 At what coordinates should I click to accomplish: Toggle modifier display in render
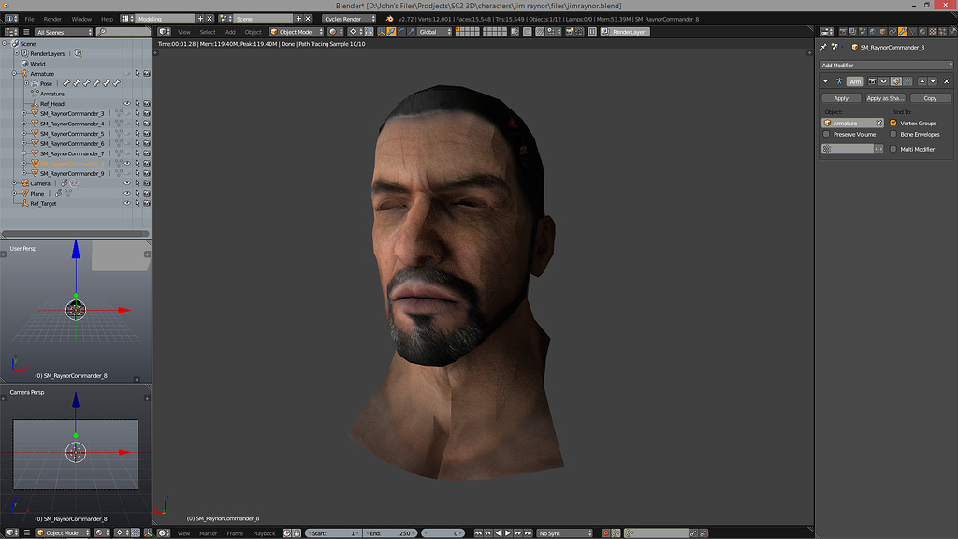click(873, 81)
